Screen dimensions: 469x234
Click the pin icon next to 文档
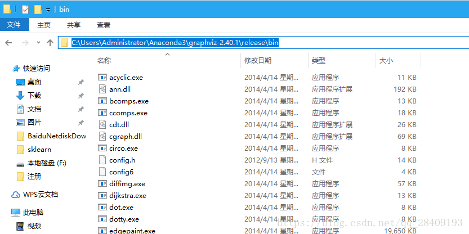tap(81, 109)
